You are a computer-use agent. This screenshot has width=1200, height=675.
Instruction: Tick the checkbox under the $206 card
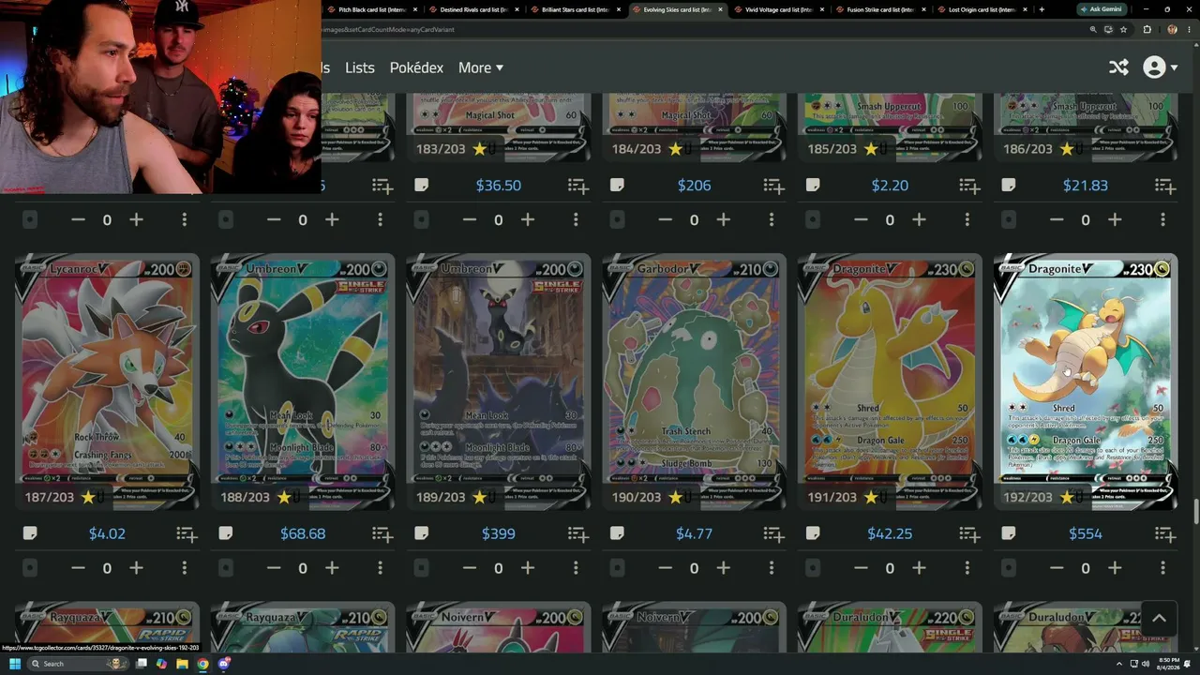click(617, 219)
